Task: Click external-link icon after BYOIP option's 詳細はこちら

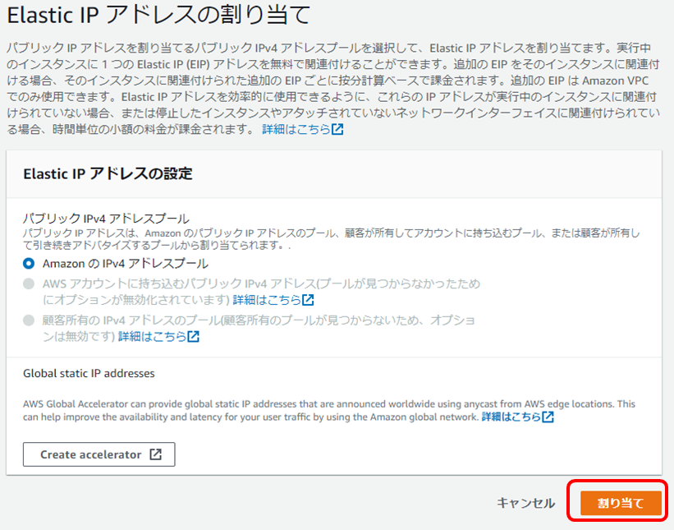Action: (308, 300)
